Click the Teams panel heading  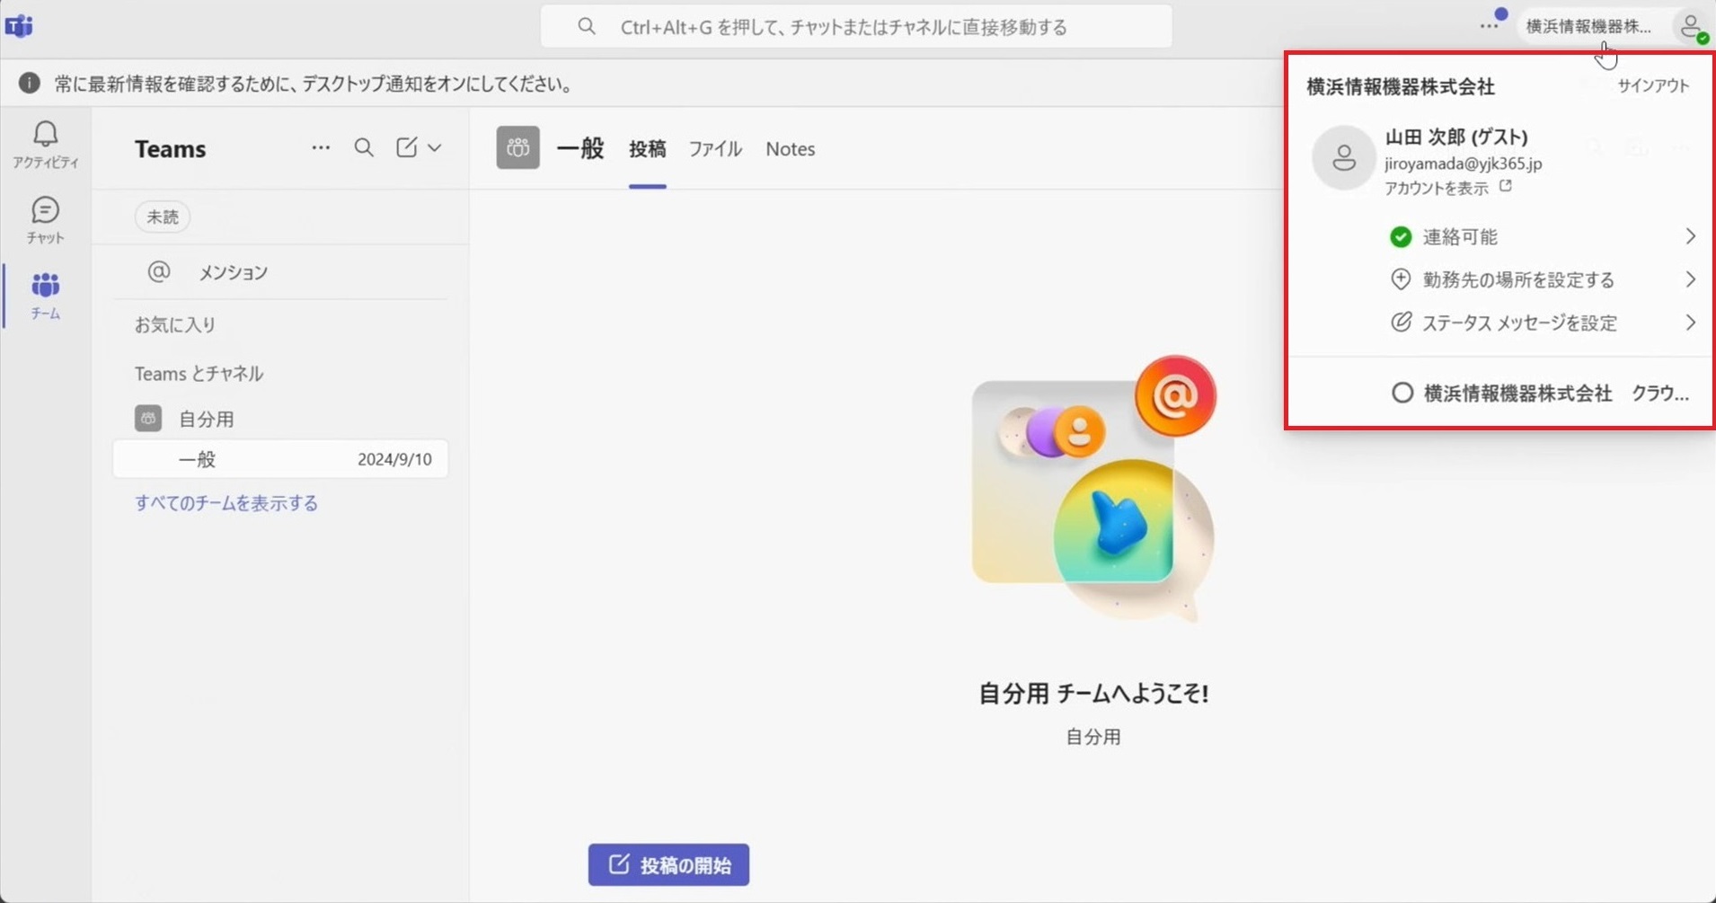171,148
